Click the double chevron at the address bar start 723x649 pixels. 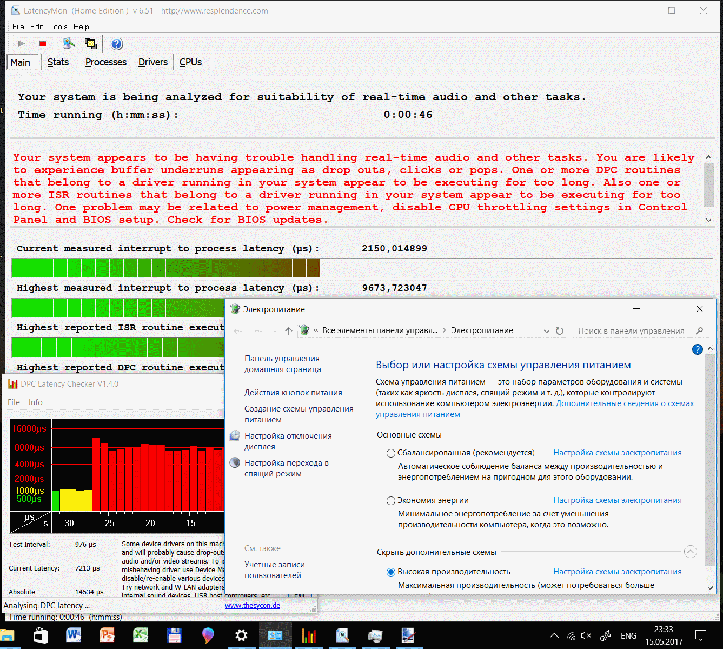click(316, 330)
